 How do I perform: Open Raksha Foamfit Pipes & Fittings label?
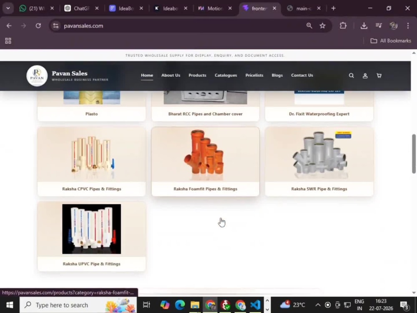(x=205, y=189)
